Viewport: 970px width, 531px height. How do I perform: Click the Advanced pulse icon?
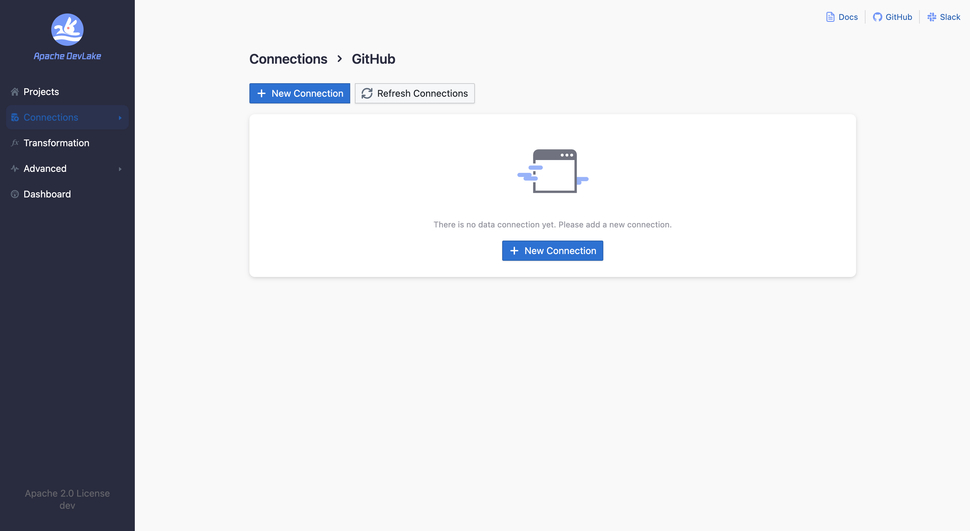click(15, 168)
